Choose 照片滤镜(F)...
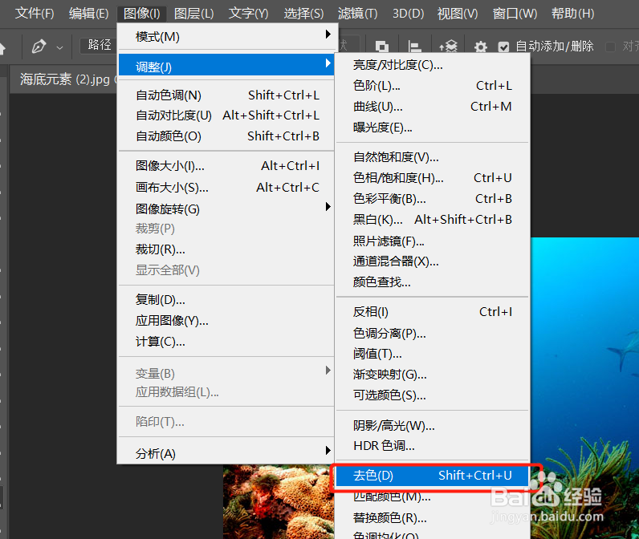This screenshot has height=539, width=639. point(433,241)
